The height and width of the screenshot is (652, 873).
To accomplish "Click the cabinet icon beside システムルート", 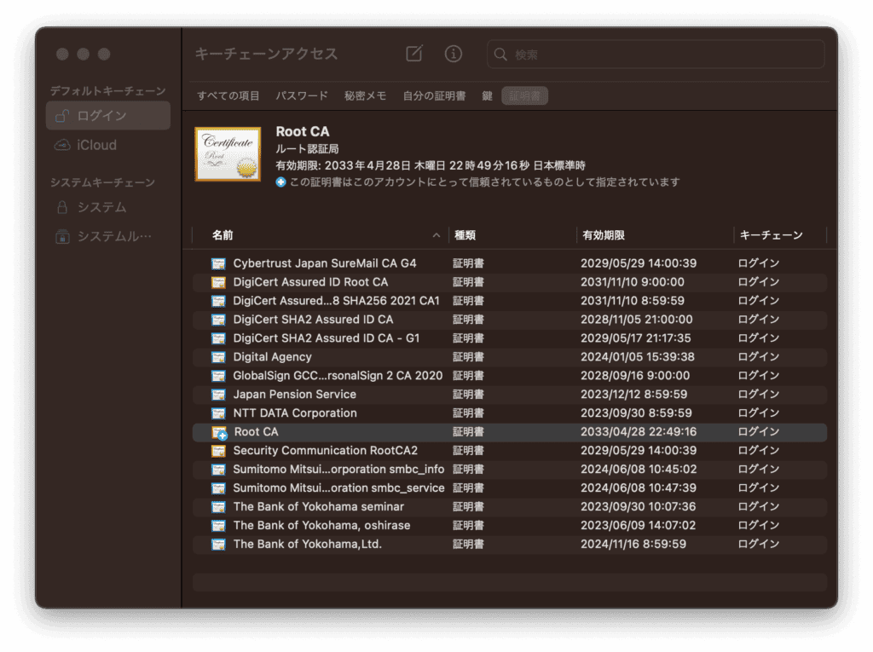I will coord(62,237).
